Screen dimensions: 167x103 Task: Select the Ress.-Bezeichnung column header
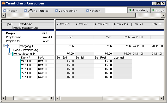click(33, 28)
